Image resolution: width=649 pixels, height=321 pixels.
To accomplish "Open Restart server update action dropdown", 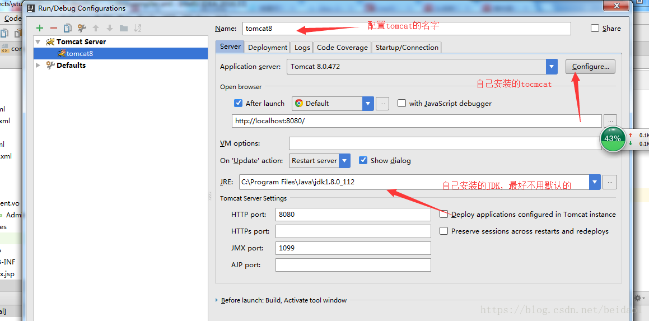I will 345,161.
